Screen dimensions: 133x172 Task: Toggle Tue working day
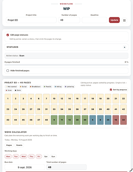pos(16,157)
